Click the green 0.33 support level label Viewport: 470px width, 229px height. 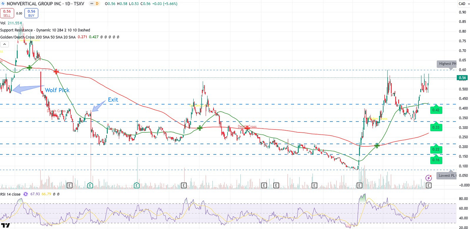pyautogui.click(x=436, y=127)
